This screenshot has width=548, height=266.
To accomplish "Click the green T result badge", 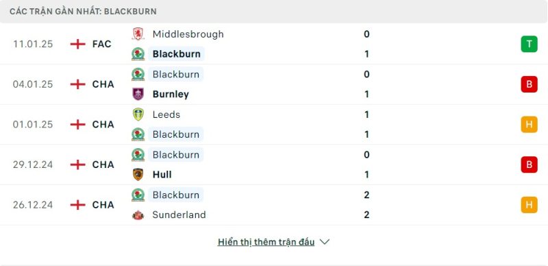I will [529, 44].
